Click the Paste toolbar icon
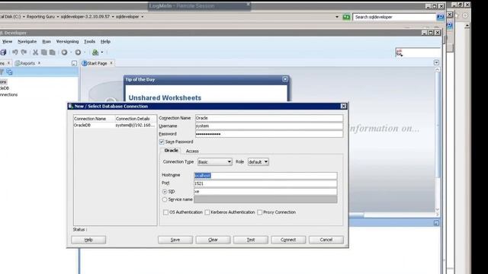The height and width of the screenshot is (274, 488). point(53,53)
